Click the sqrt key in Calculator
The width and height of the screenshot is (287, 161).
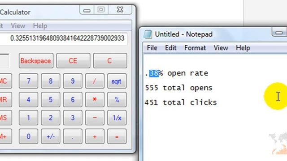pyautogui.click(x=117, y=81)
